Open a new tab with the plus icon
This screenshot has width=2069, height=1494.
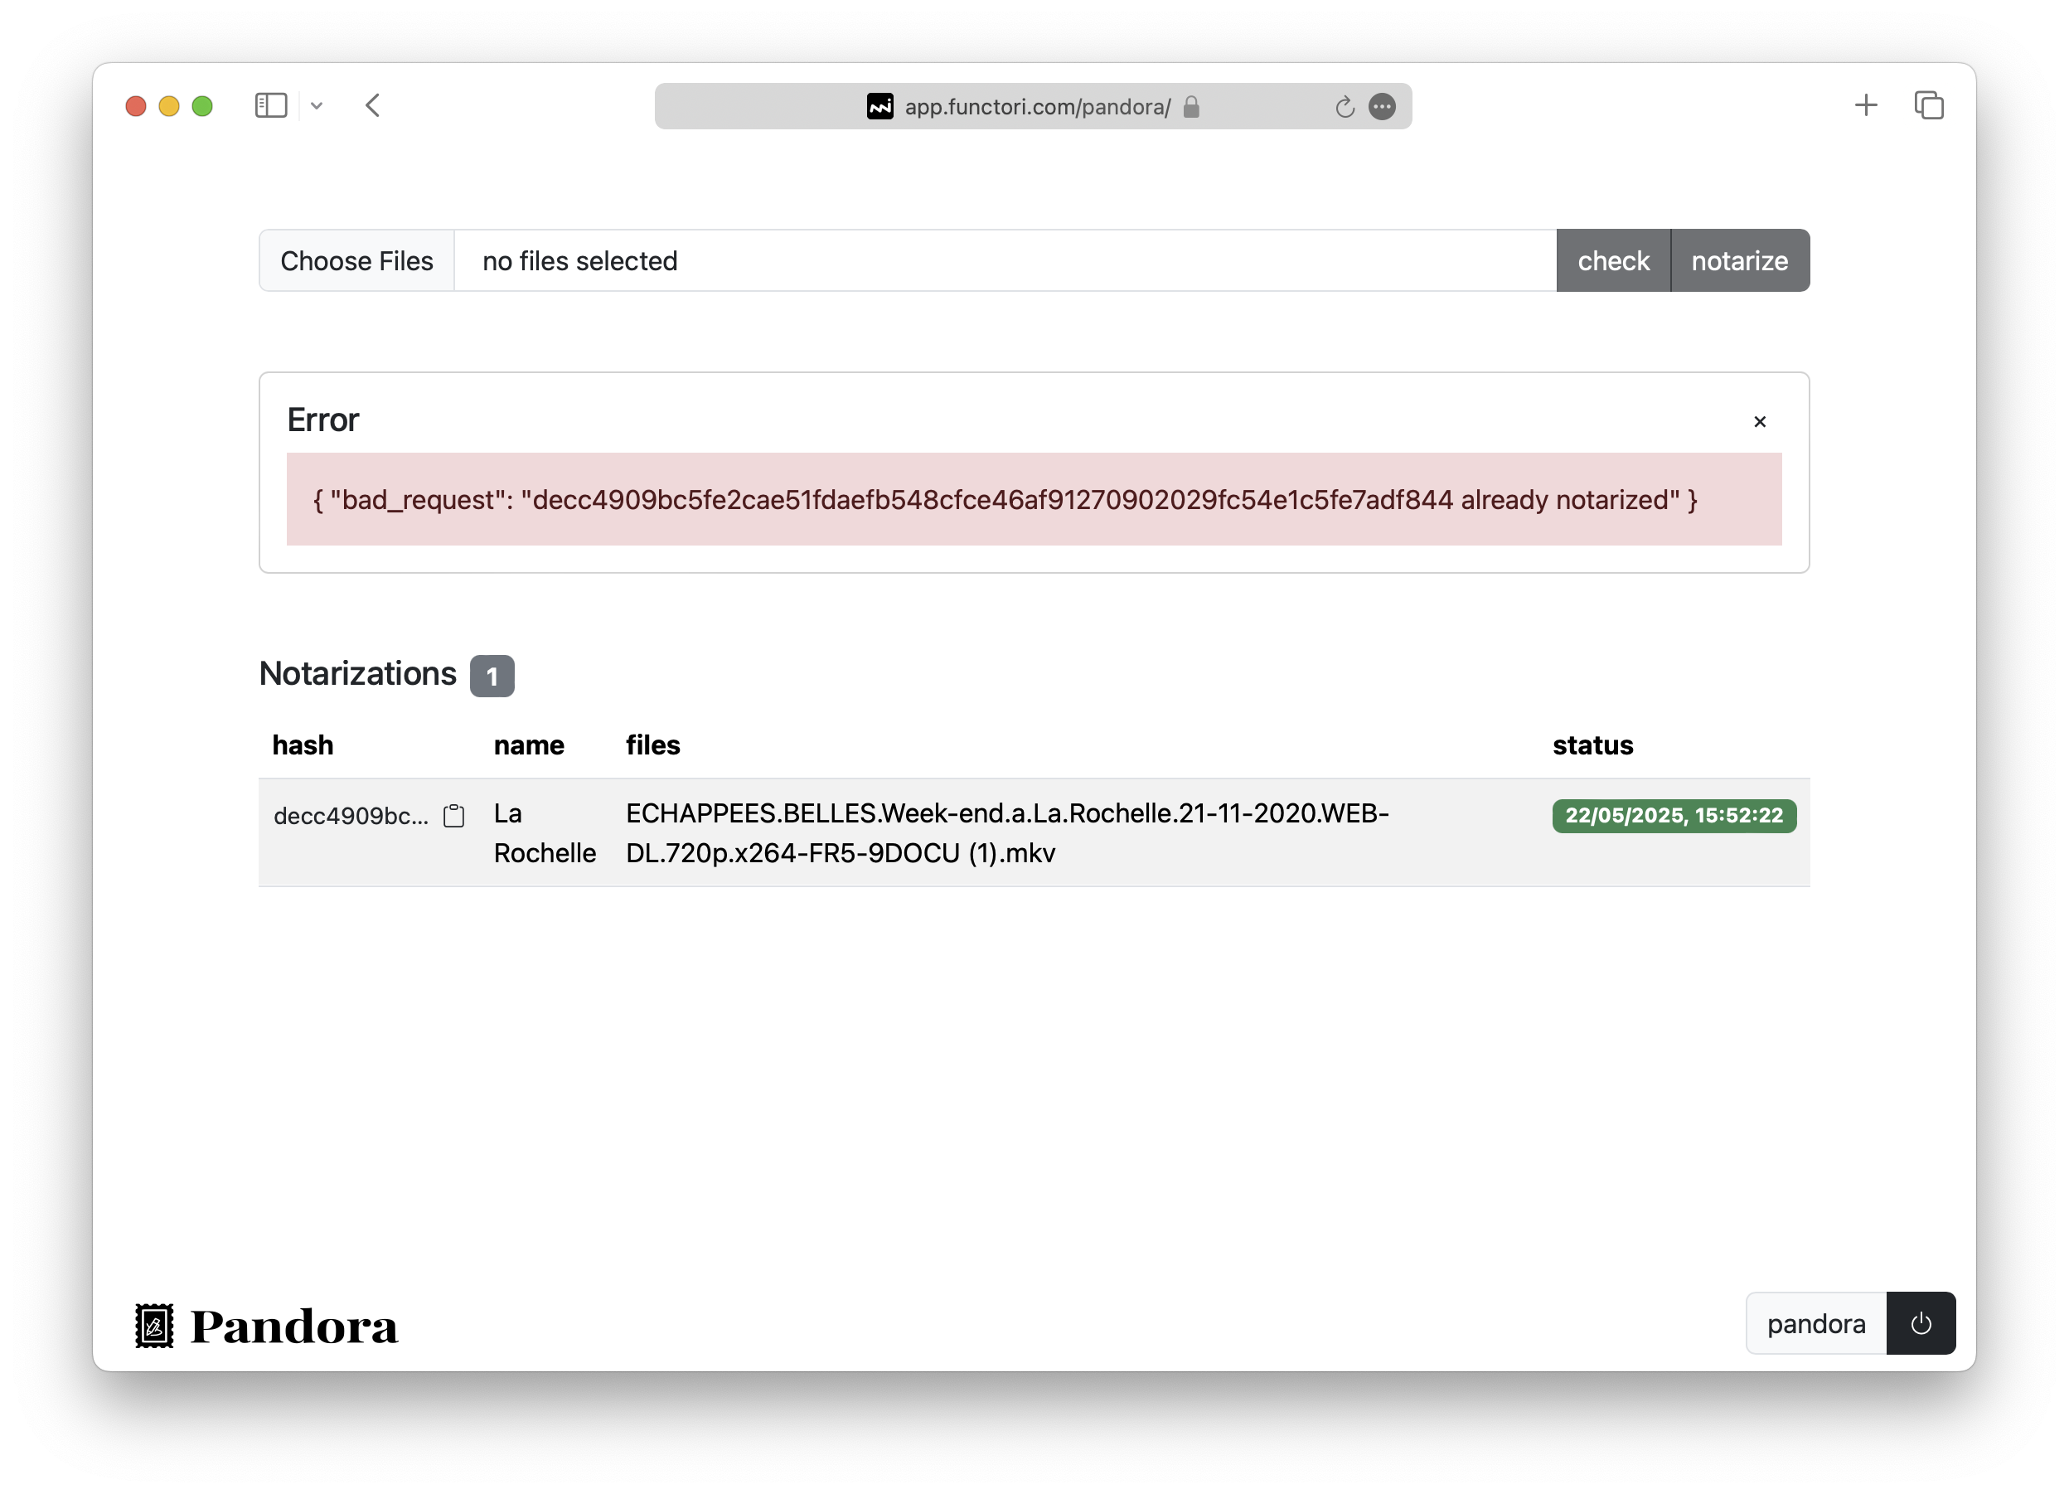pyautogui.click(x=1866, y=106)
